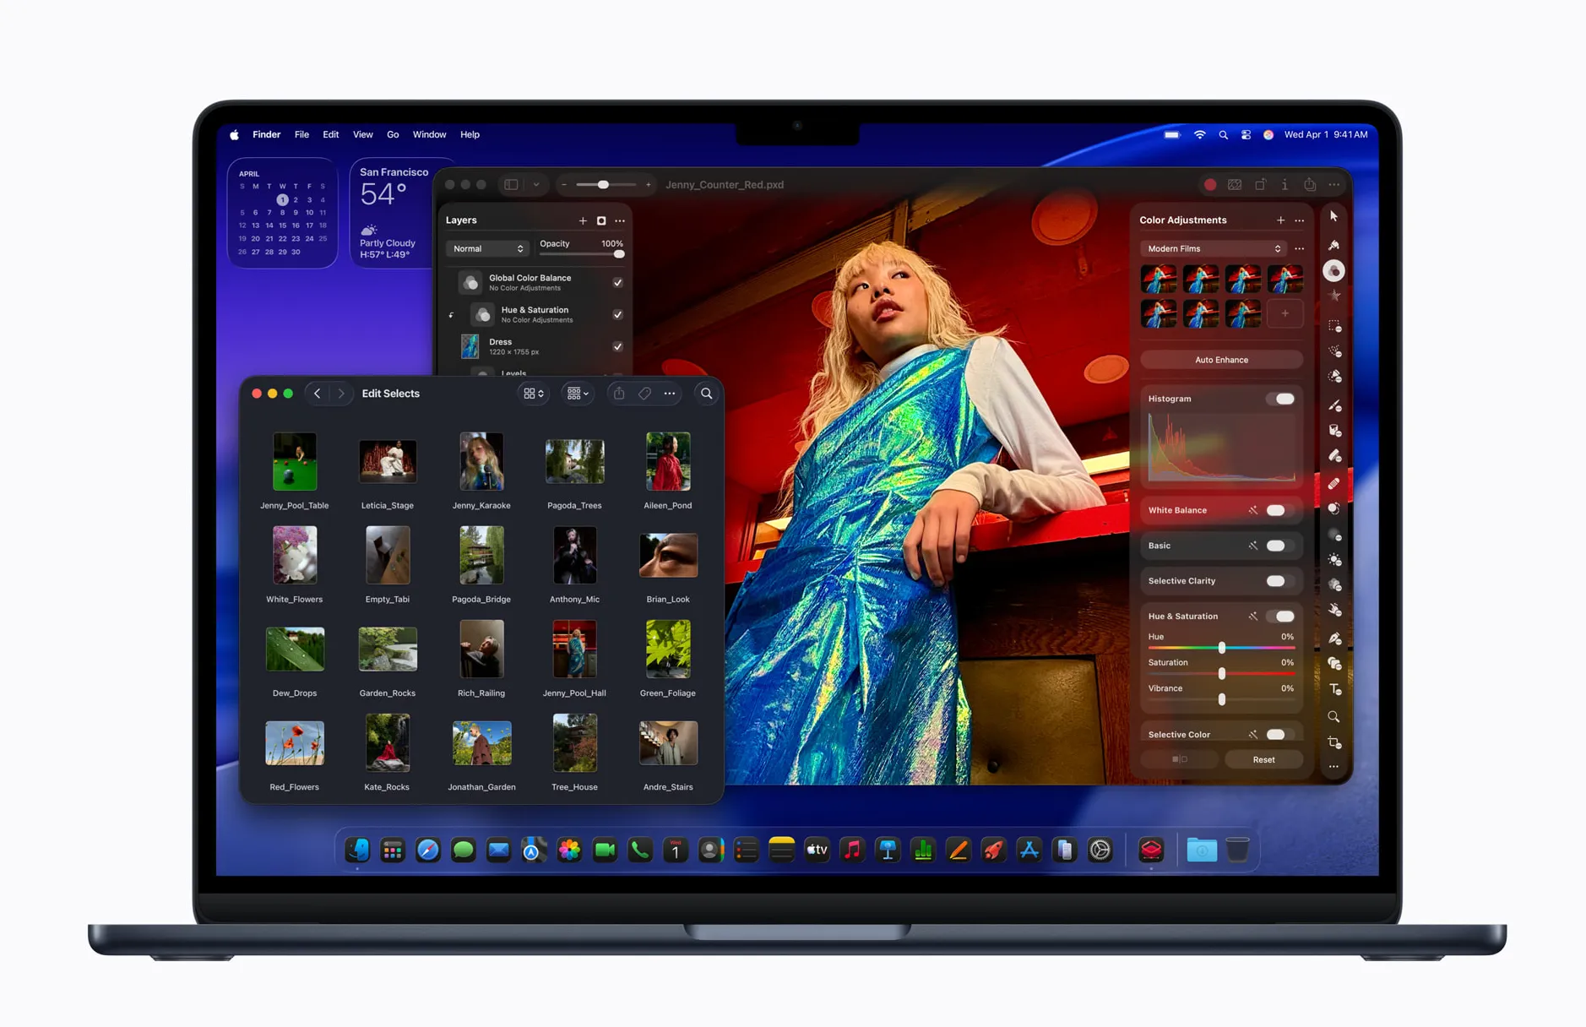
Task: Open the Modern Films preset dropdown
Action: [1213, 248]
